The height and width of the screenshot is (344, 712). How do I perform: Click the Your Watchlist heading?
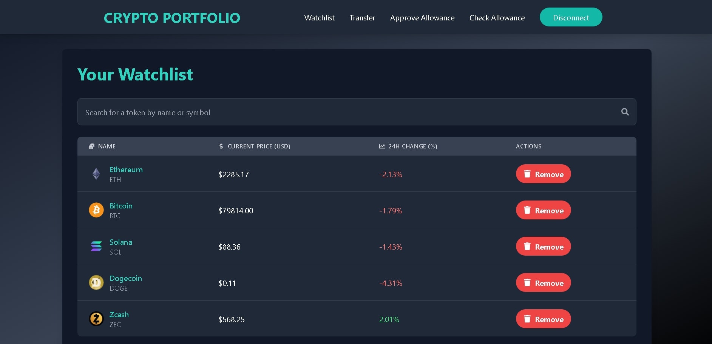point(135,74)
